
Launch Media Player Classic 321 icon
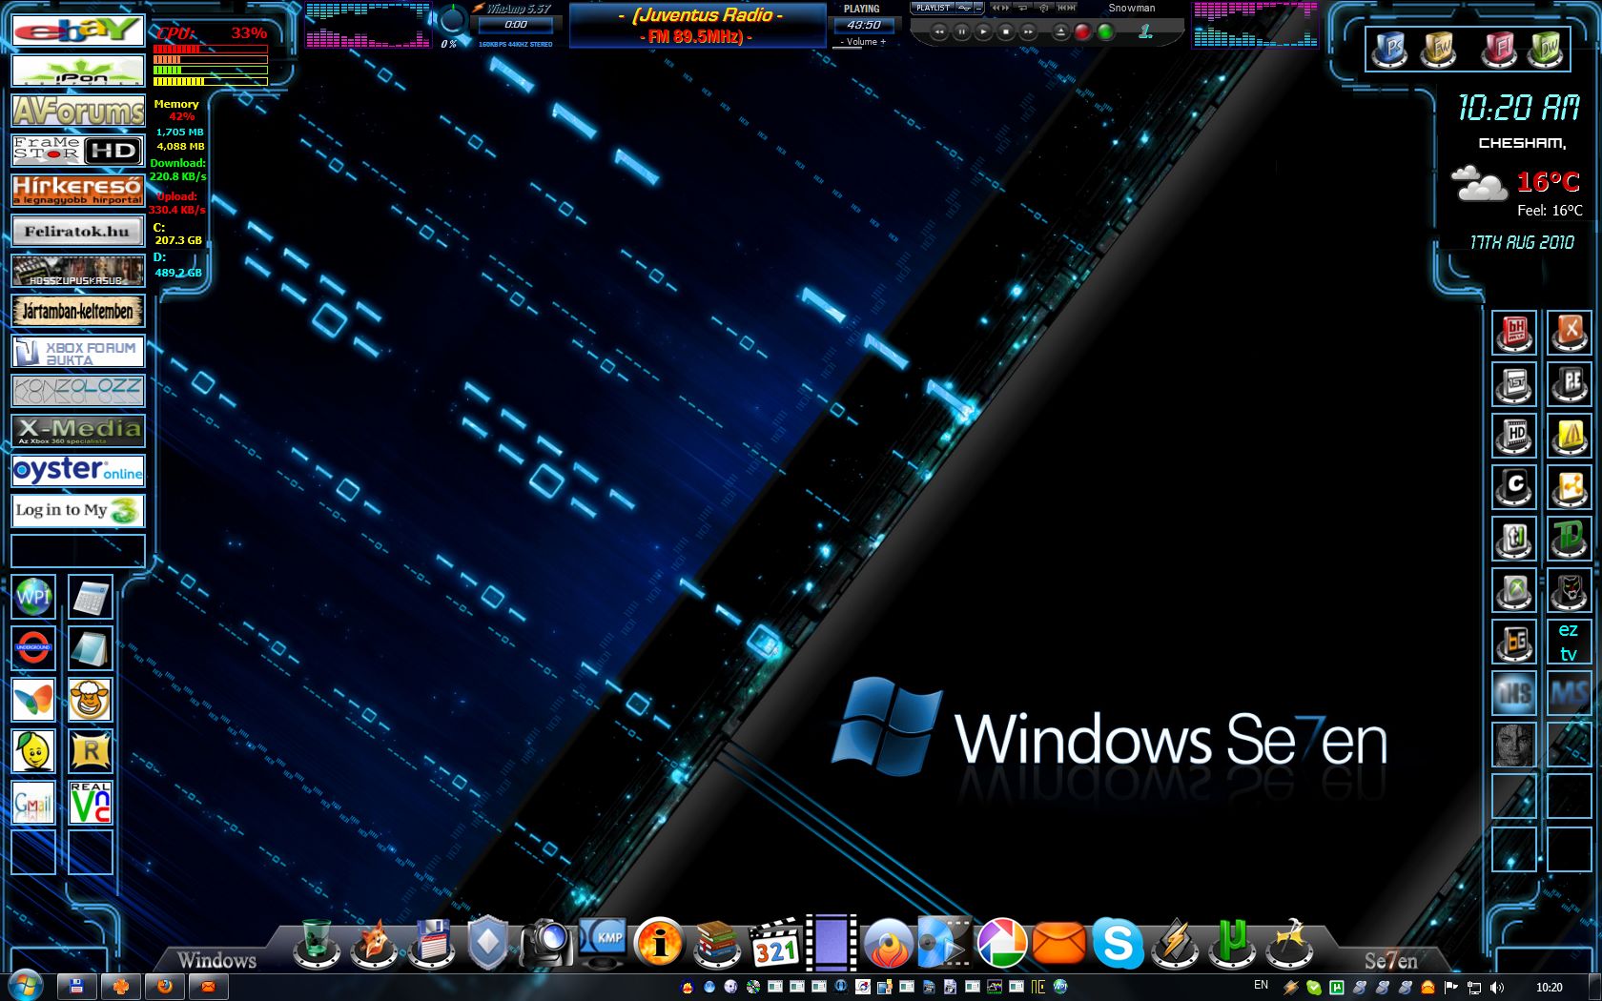tap(774, 944)
